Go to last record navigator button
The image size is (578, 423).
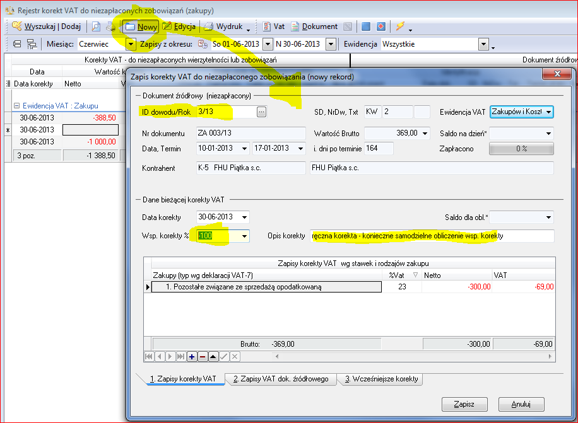[x=180, y=356]
